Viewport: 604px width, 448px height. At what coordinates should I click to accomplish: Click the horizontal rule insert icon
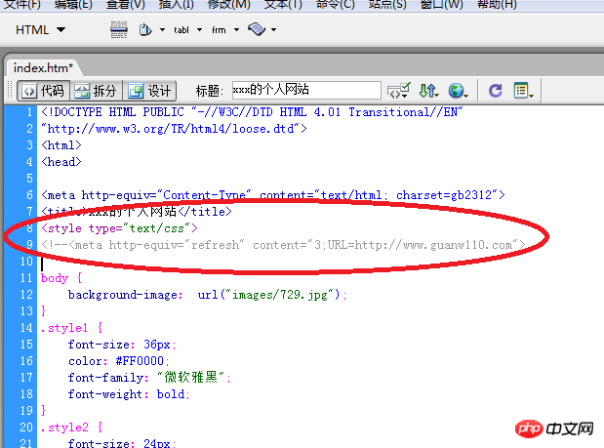coord(119,29)
